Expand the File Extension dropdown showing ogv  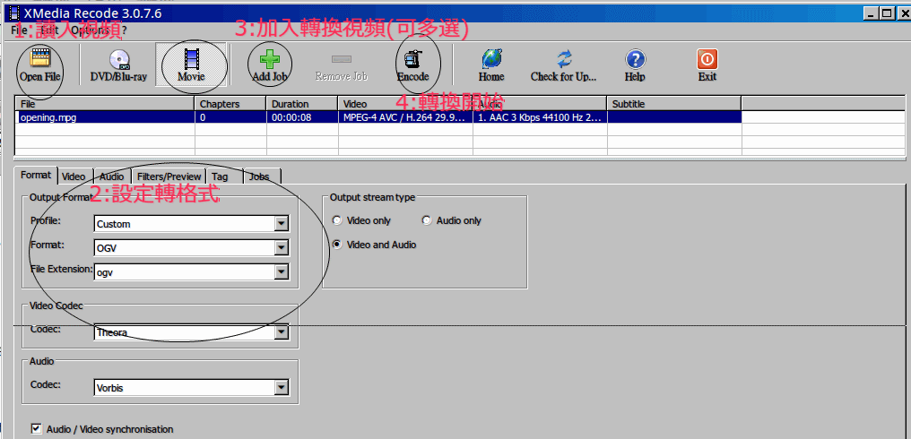pos(282,271)
